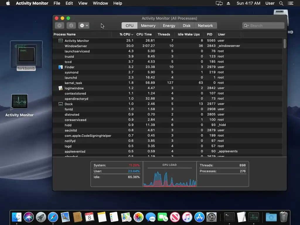This screenshot has width=300, height=225.
Task: Select the hidd process row
Action: click(167, 125)
